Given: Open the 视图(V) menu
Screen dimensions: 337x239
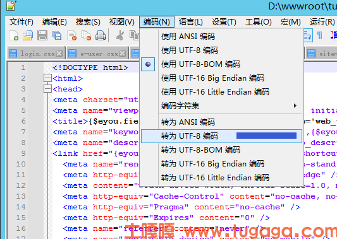Looking at the screenshot, I should (x=121, y=22).
